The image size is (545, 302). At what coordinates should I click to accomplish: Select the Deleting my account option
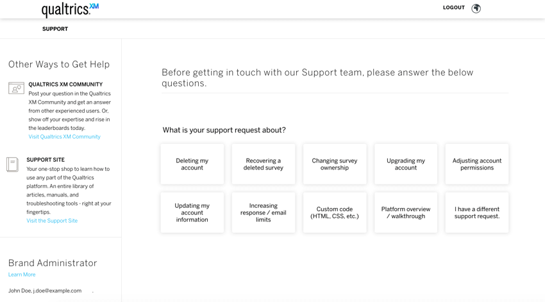pos(192,164)
